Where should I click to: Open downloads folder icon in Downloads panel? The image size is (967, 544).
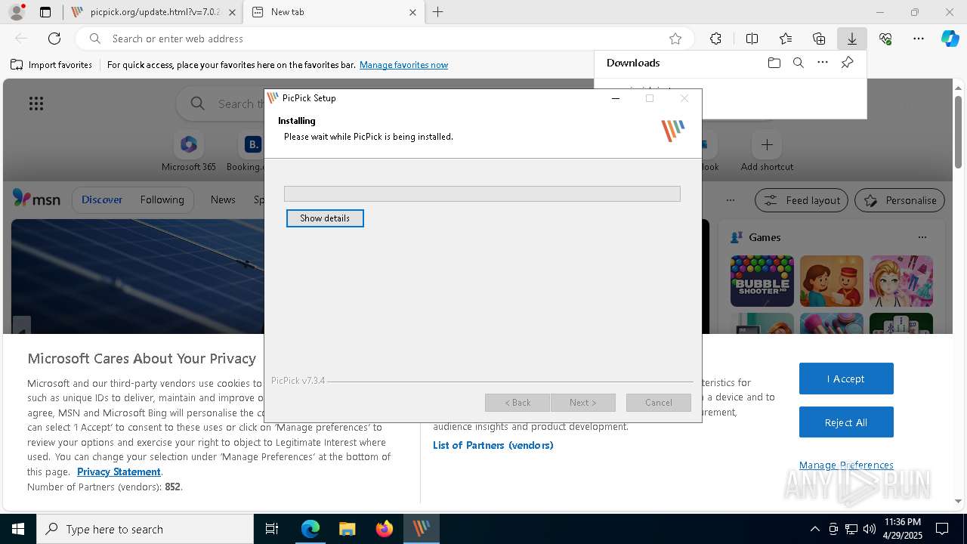(x=774, y=63)
